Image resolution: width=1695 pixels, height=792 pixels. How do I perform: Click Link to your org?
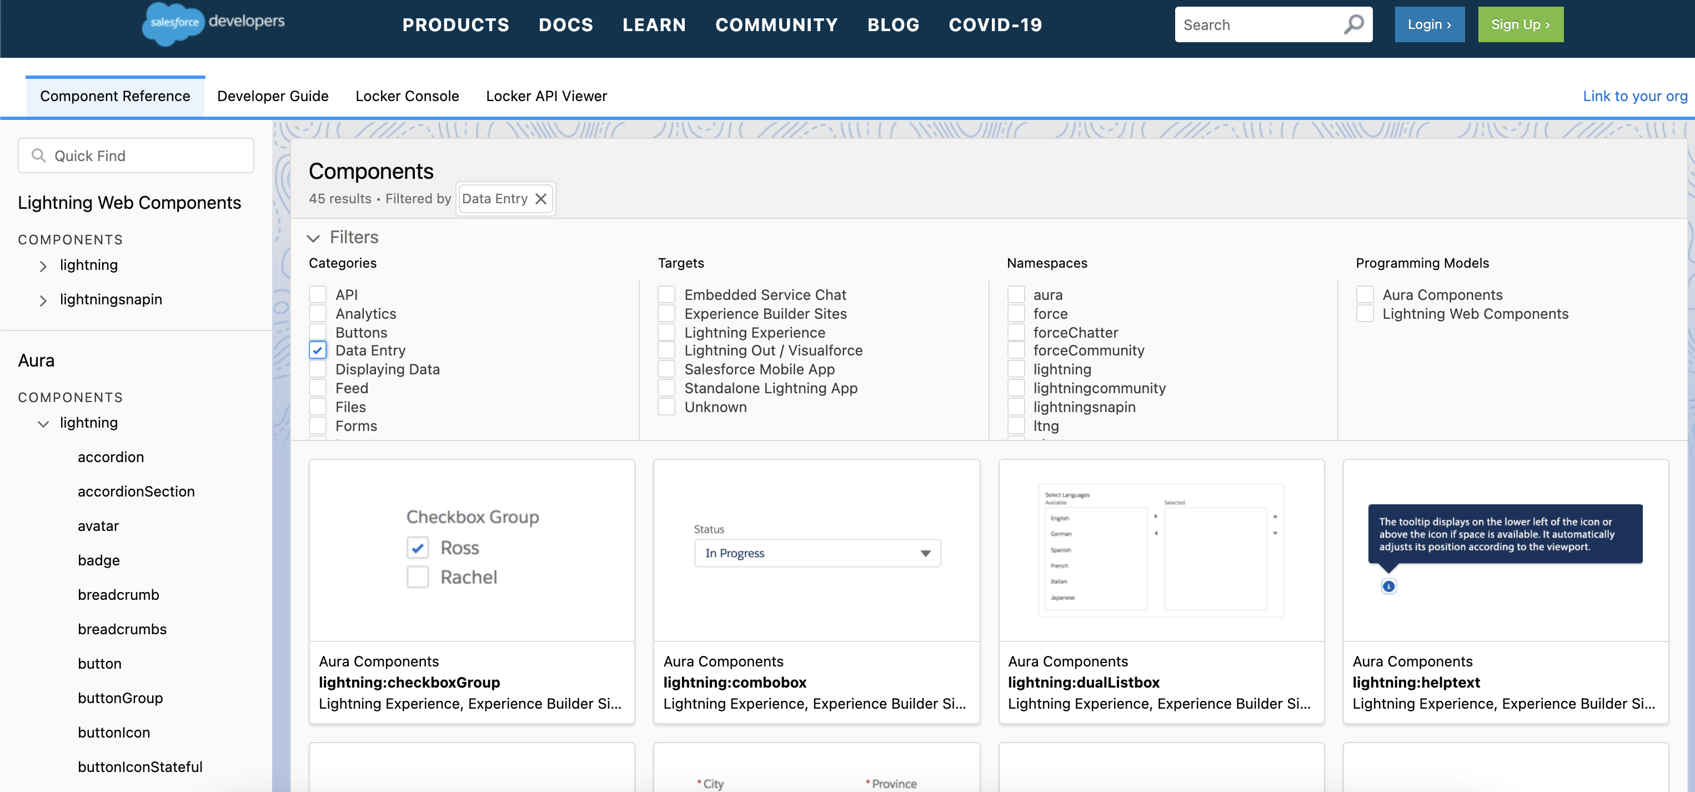1635,96
